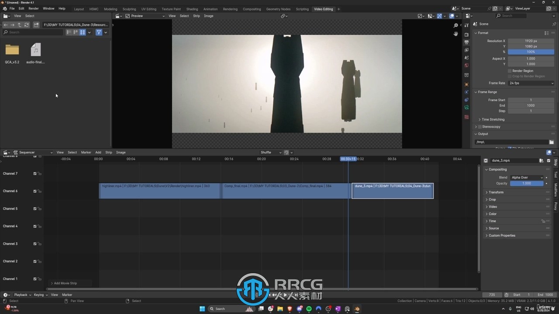Open the Keying popover
559x314 pixels.
click(41, 295)
